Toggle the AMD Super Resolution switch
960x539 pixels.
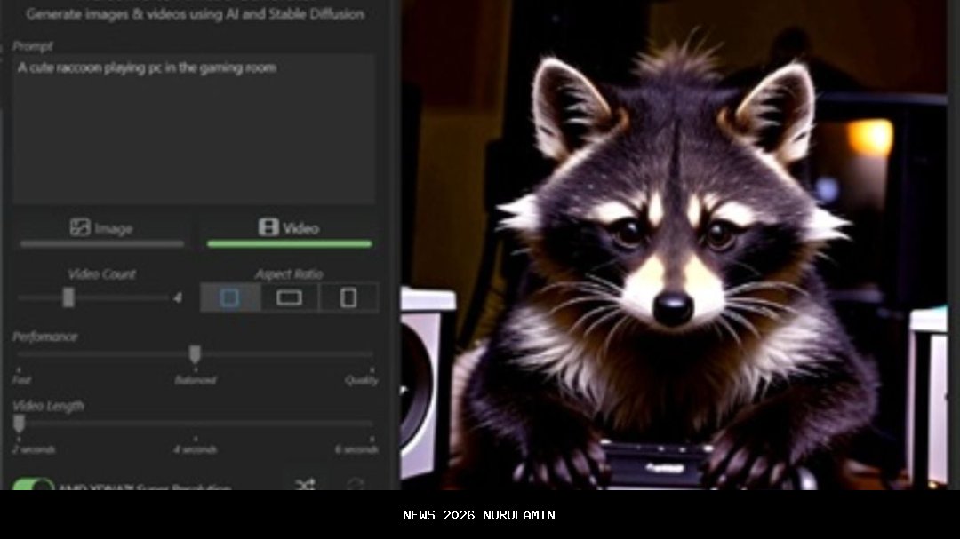(33, 485)
